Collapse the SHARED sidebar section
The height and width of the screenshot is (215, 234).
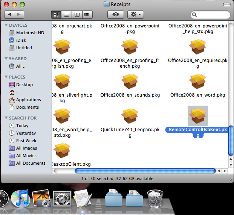click(6, 59)
